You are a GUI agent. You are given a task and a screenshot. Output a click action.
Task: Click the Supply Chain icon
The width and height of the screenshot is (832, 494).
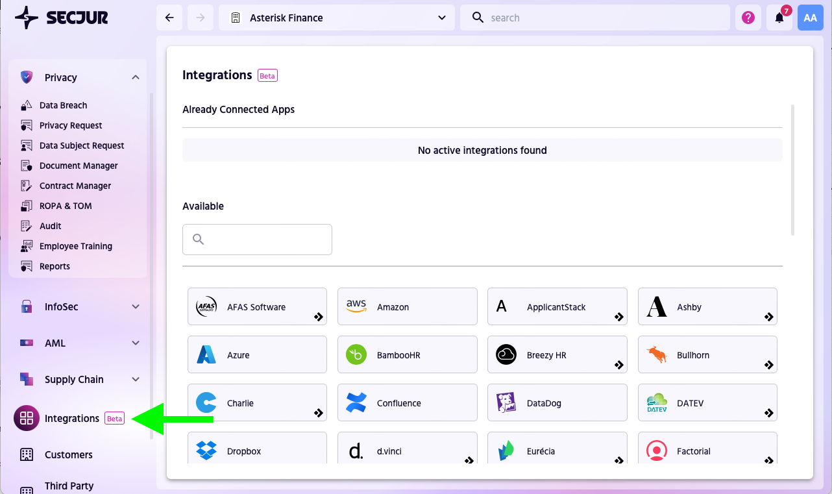(27, 379)
